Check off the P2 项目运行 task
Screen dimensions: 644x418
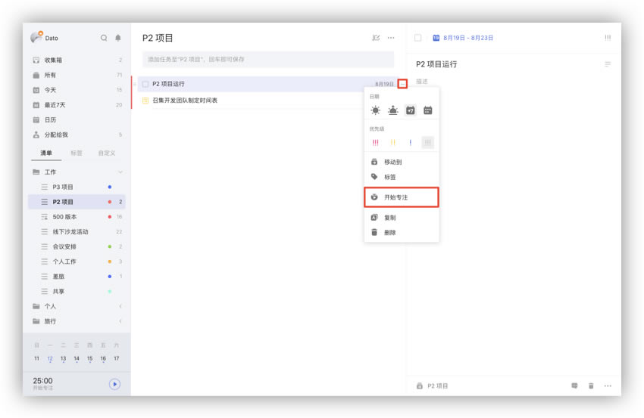point(145,84)
